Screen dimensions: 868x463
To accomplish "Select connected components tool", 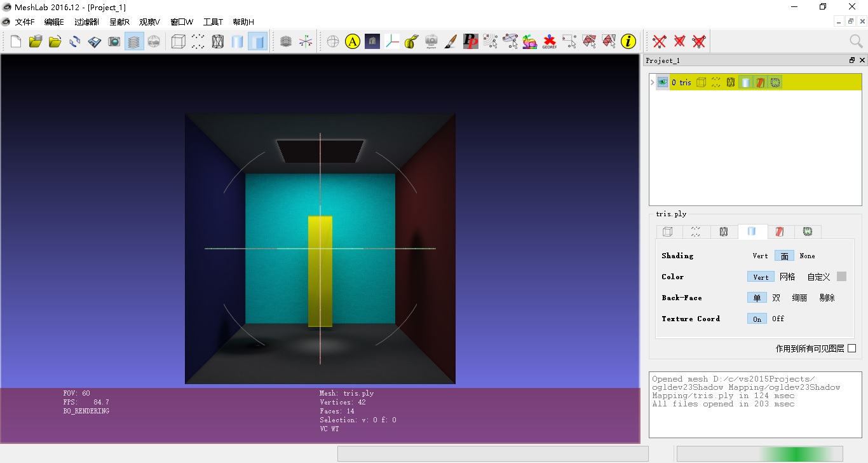I will 510,42.
